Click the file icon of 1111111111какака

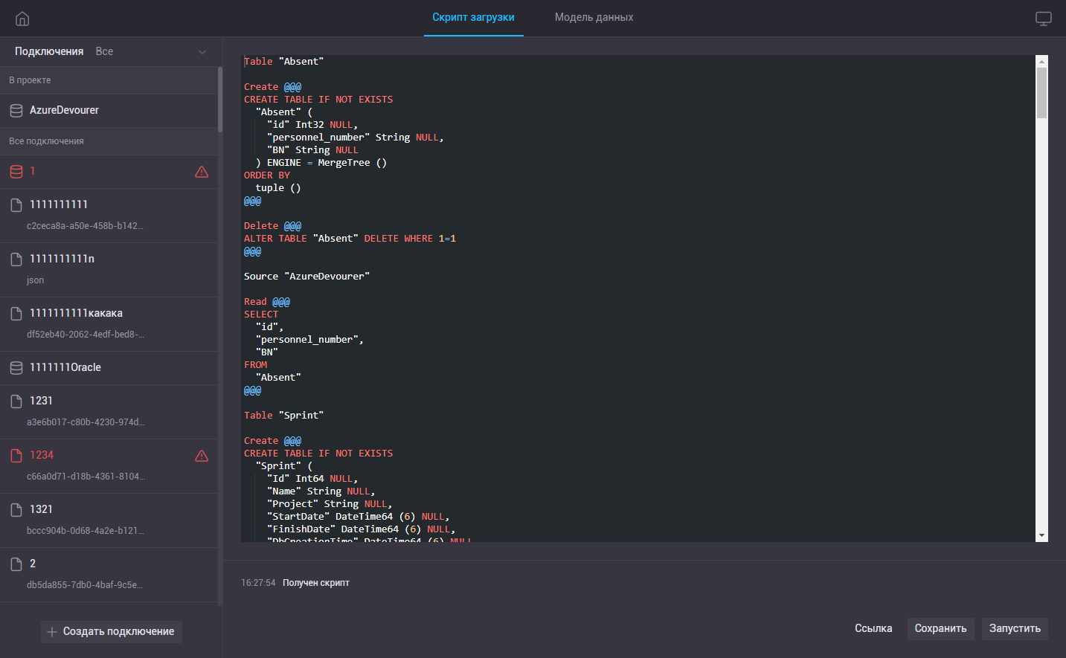click(16, 313)
